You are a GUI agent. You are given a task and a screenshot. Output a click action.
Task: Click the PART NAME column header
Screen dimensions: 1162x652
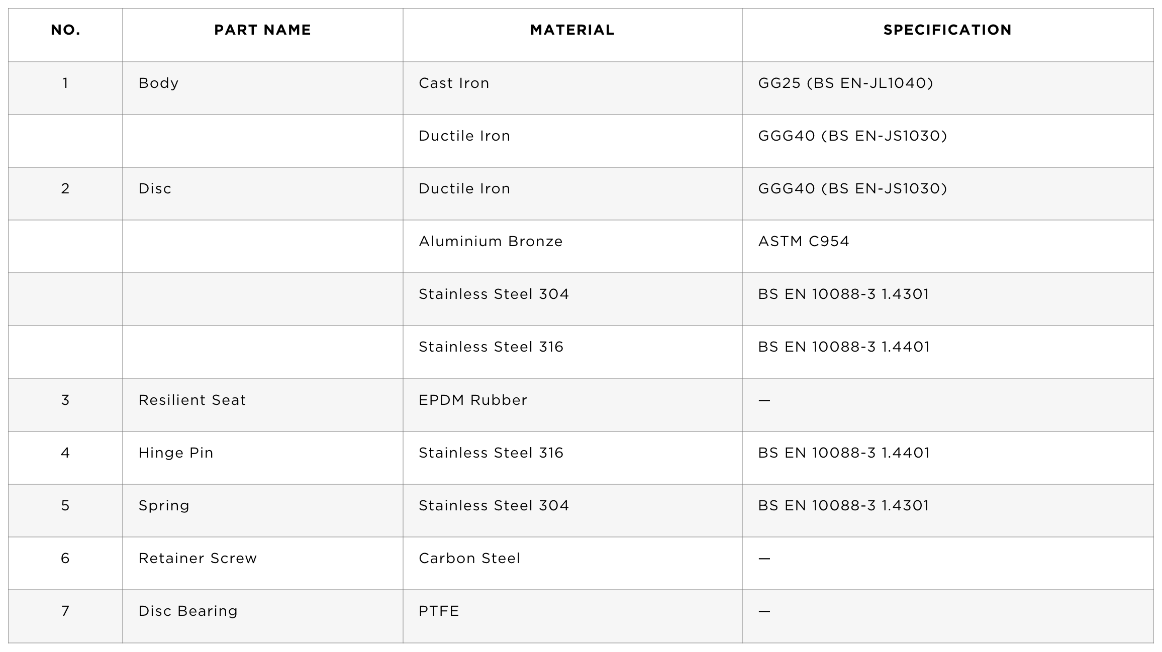tap(263, 30)
